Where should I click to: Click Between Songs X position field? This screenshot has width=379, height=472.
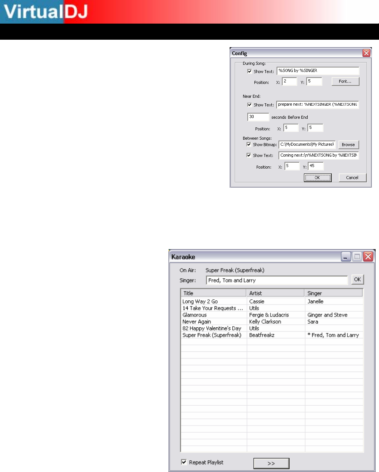click(x=292, y=166)
